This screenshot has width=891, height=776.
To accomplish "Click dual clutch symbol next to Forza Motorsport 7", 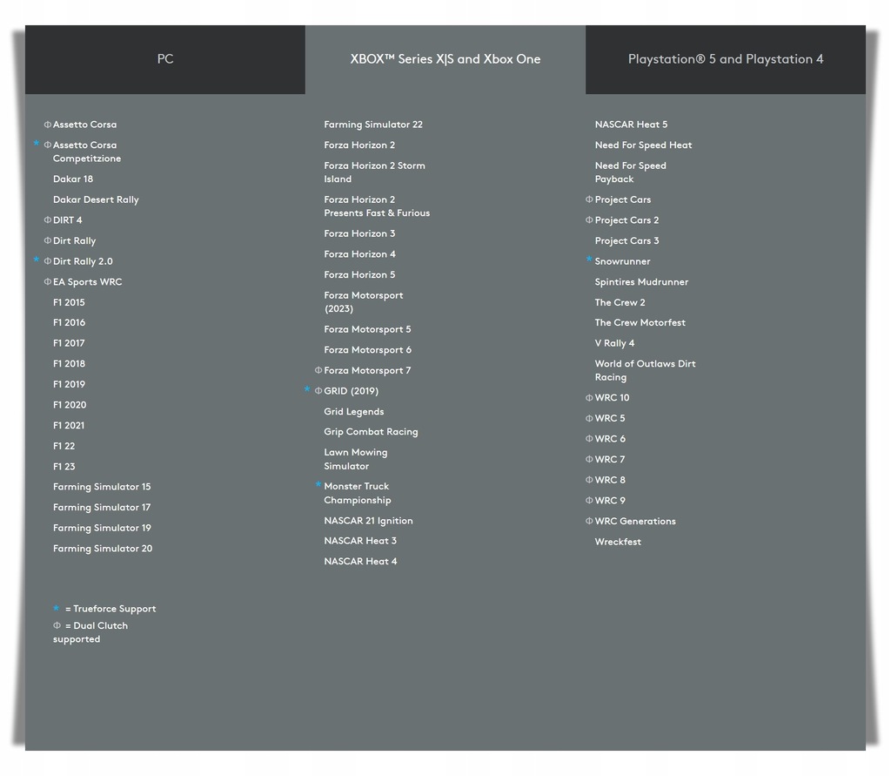I will pos(318,370).
